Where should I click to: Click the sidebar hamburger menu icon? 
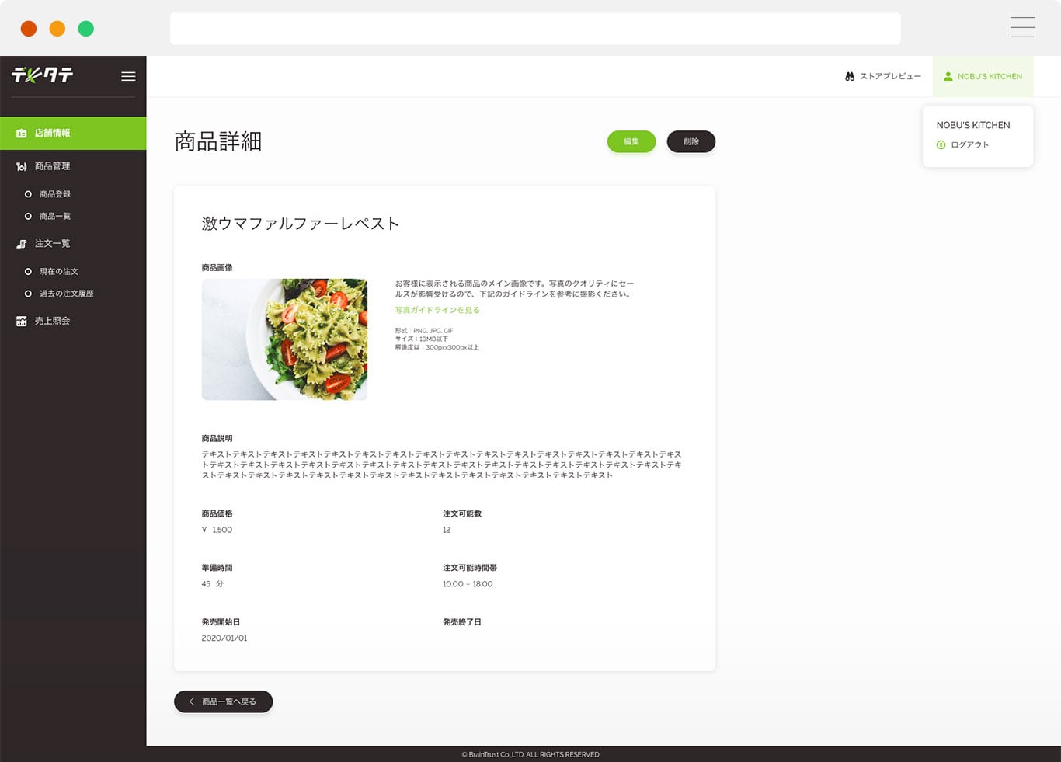[128, 76]
